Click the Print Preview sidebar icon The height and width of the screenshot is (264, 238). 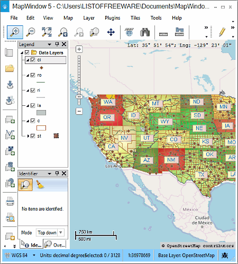pyautogui.click(x=10, y=217)
